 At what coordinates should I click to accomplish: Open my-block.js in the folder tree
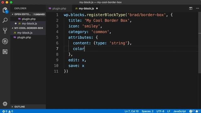(28, 33)
